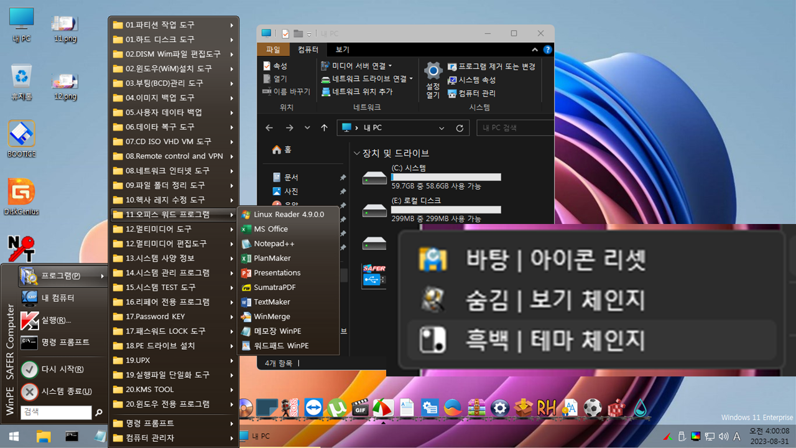Viewport: 796px width, 448px height.
Task: Expand 06.데이타 복구 도구 folder
Action: [174, 127]
